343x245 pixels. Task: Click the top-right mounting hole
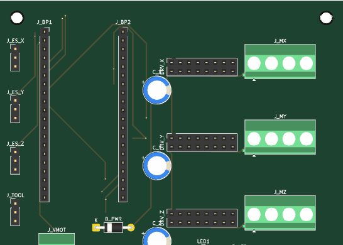tap(326, 18)
